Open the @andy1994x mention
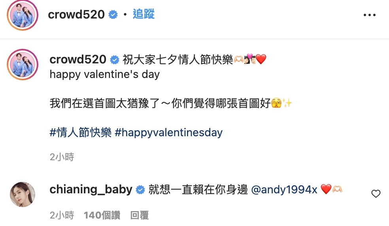This screenshot has height=226, width=389. (x=284, y=190)
